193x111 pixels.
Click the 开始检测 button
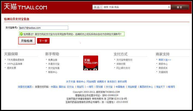[27, 41]
